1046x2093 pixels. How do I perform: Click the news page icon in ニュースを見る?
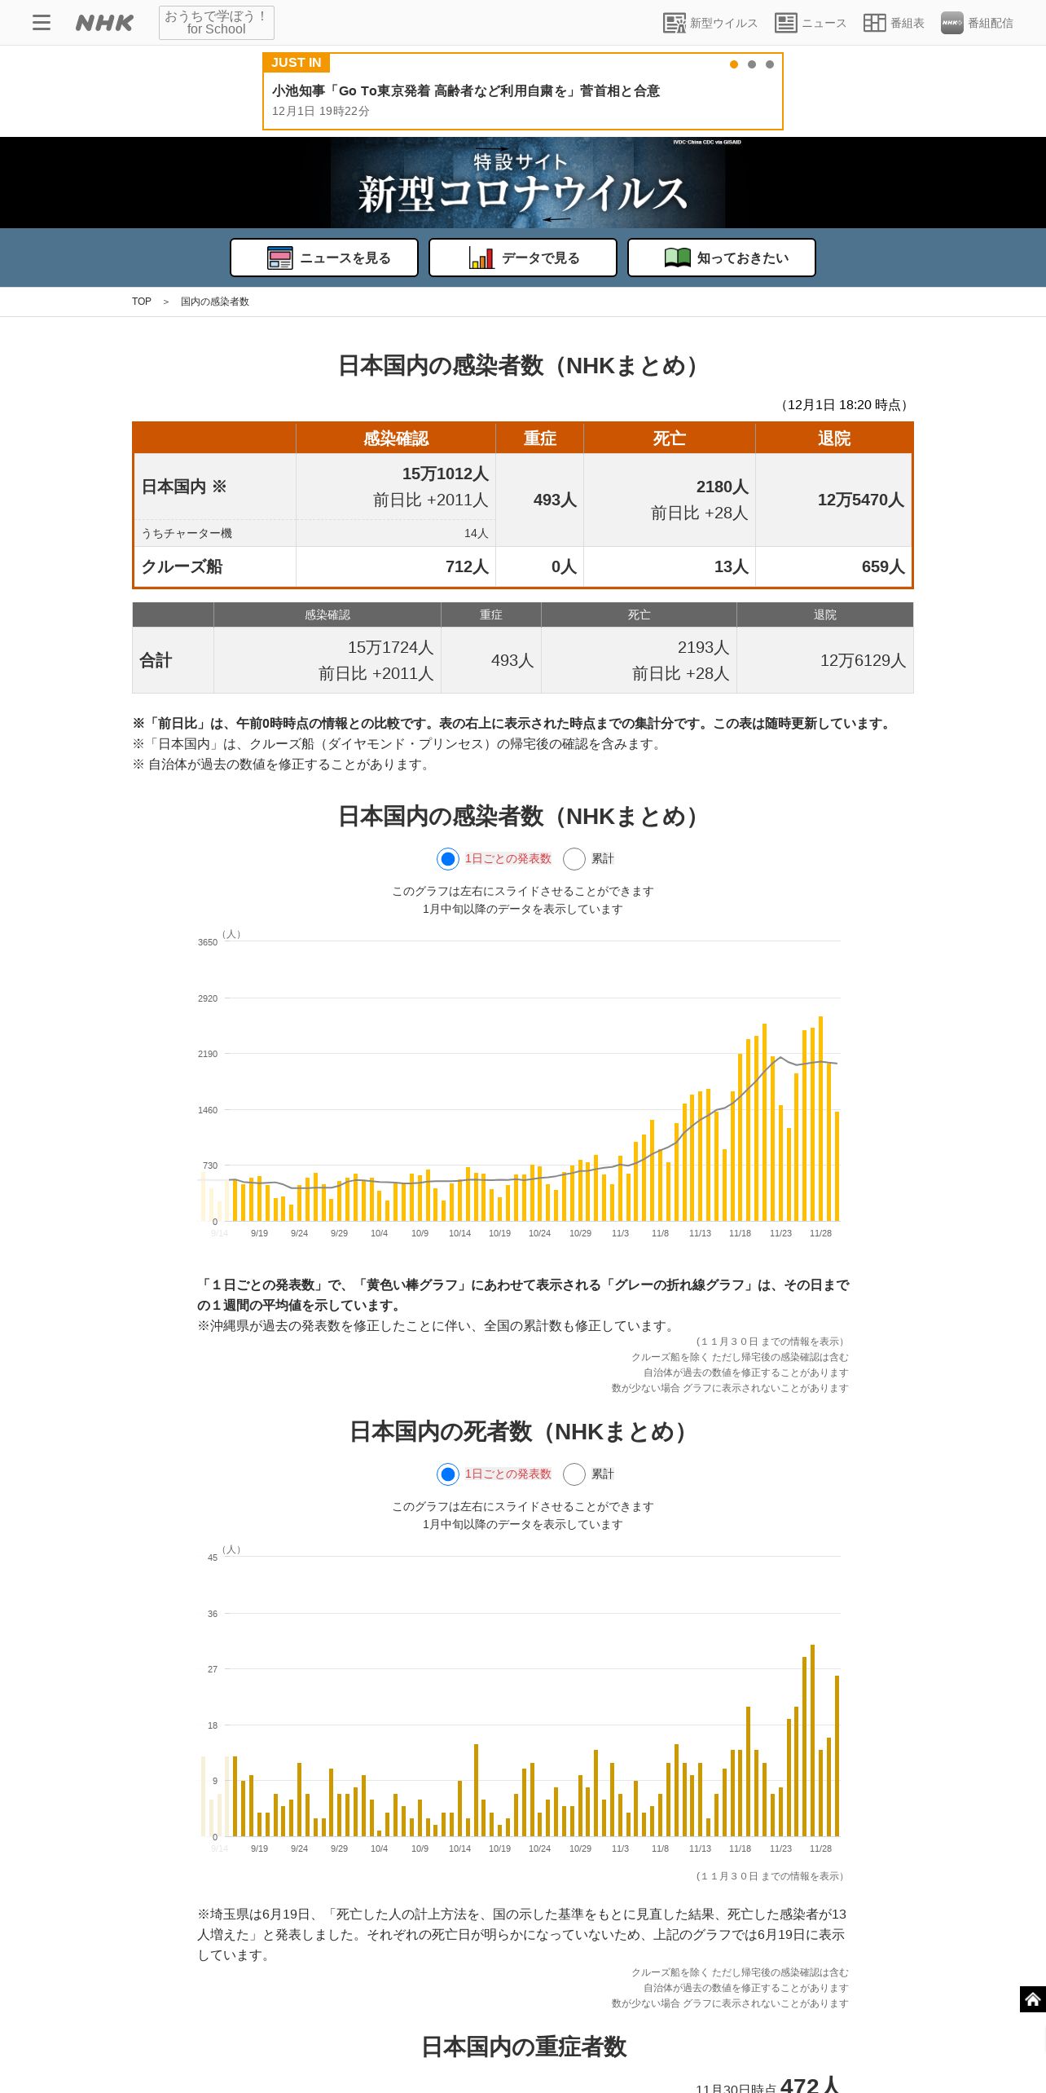click(280, 258)
